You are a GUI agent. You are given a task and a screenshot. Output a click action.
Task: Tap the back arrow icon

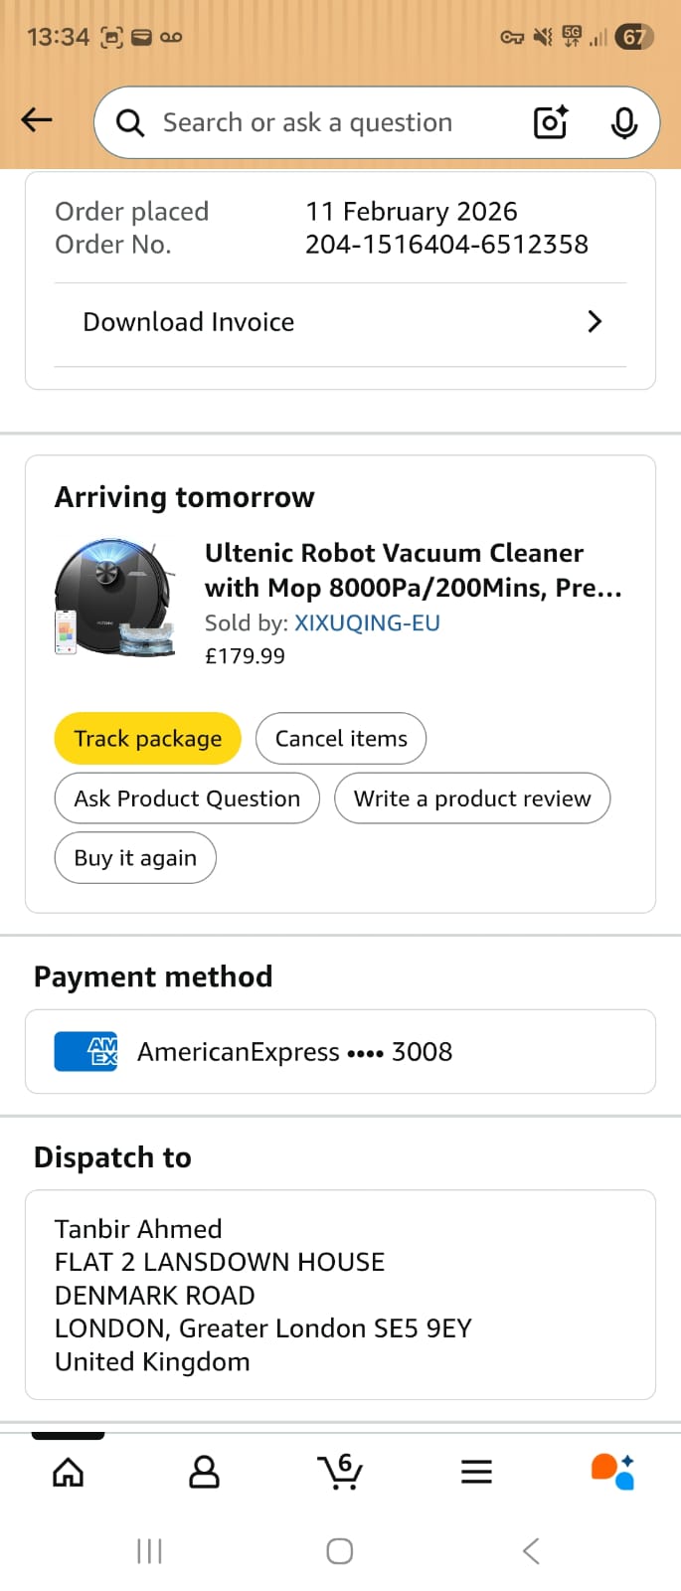point(37,120)
